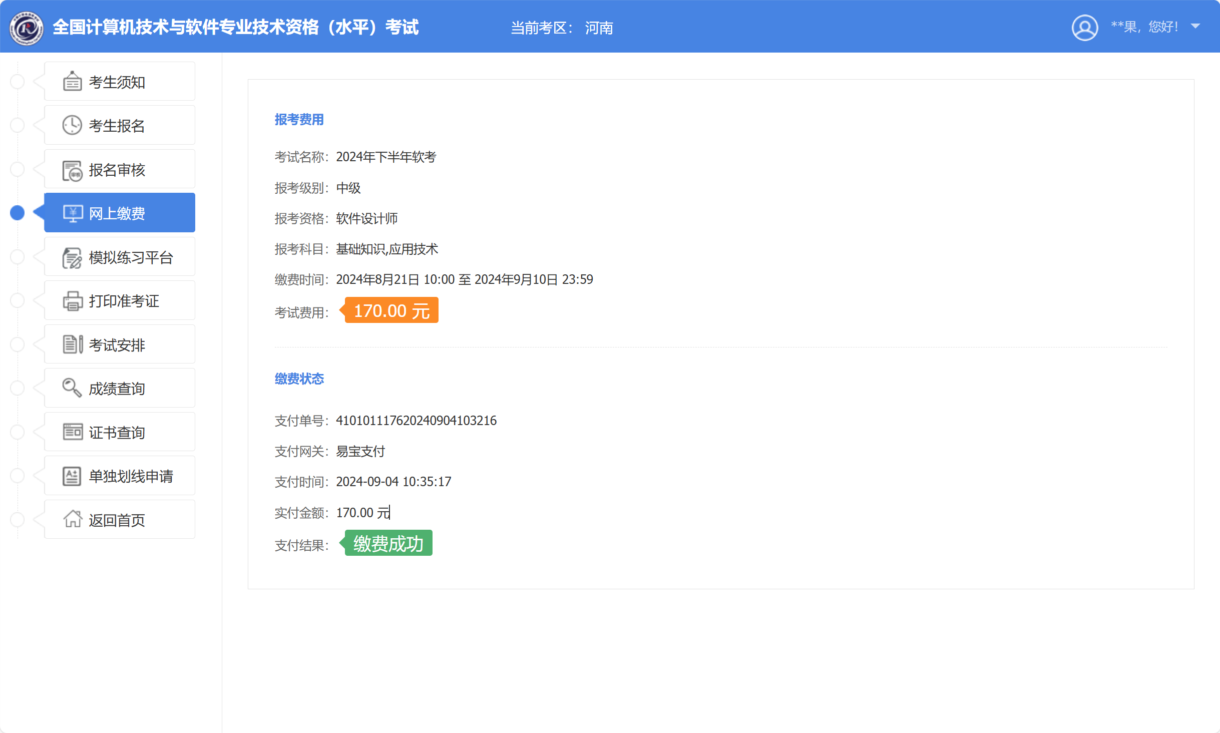Click the green 缴费成功 status badge
This screenshot has width=1220, height=733.
tap(388, 543)
